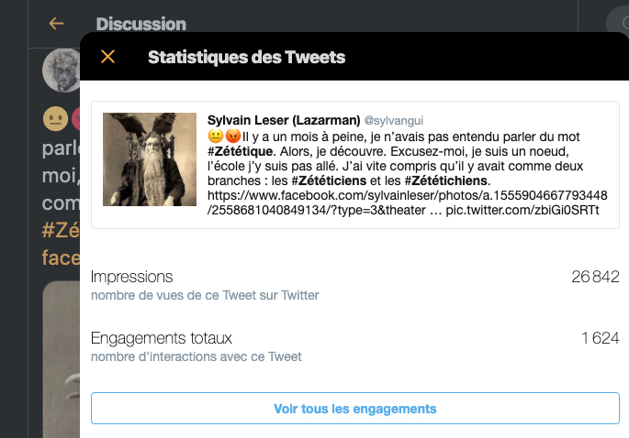Screen dimensions: 629x438
Task: Click the 1 624 engagements count
Action: pyautogui.click(x=600, y=338)
